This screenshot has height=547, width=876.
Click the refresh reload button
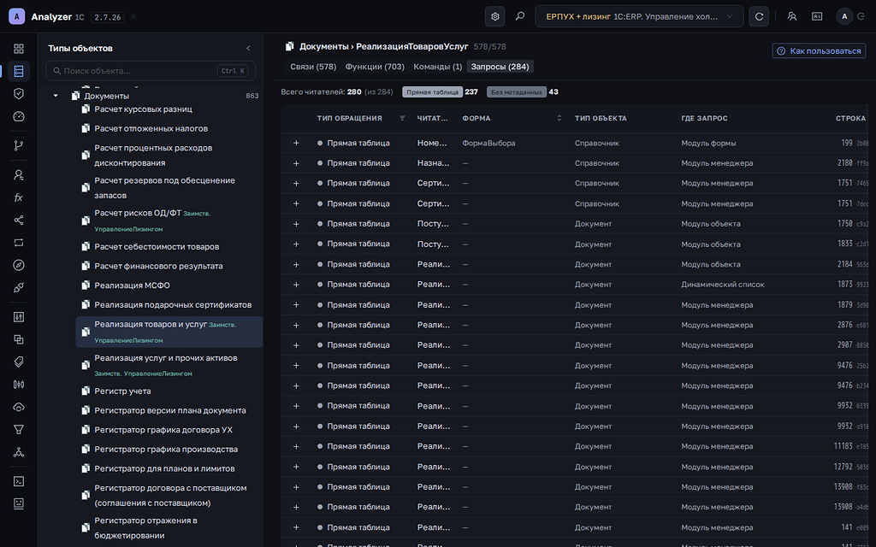click(x=760, y=17)
